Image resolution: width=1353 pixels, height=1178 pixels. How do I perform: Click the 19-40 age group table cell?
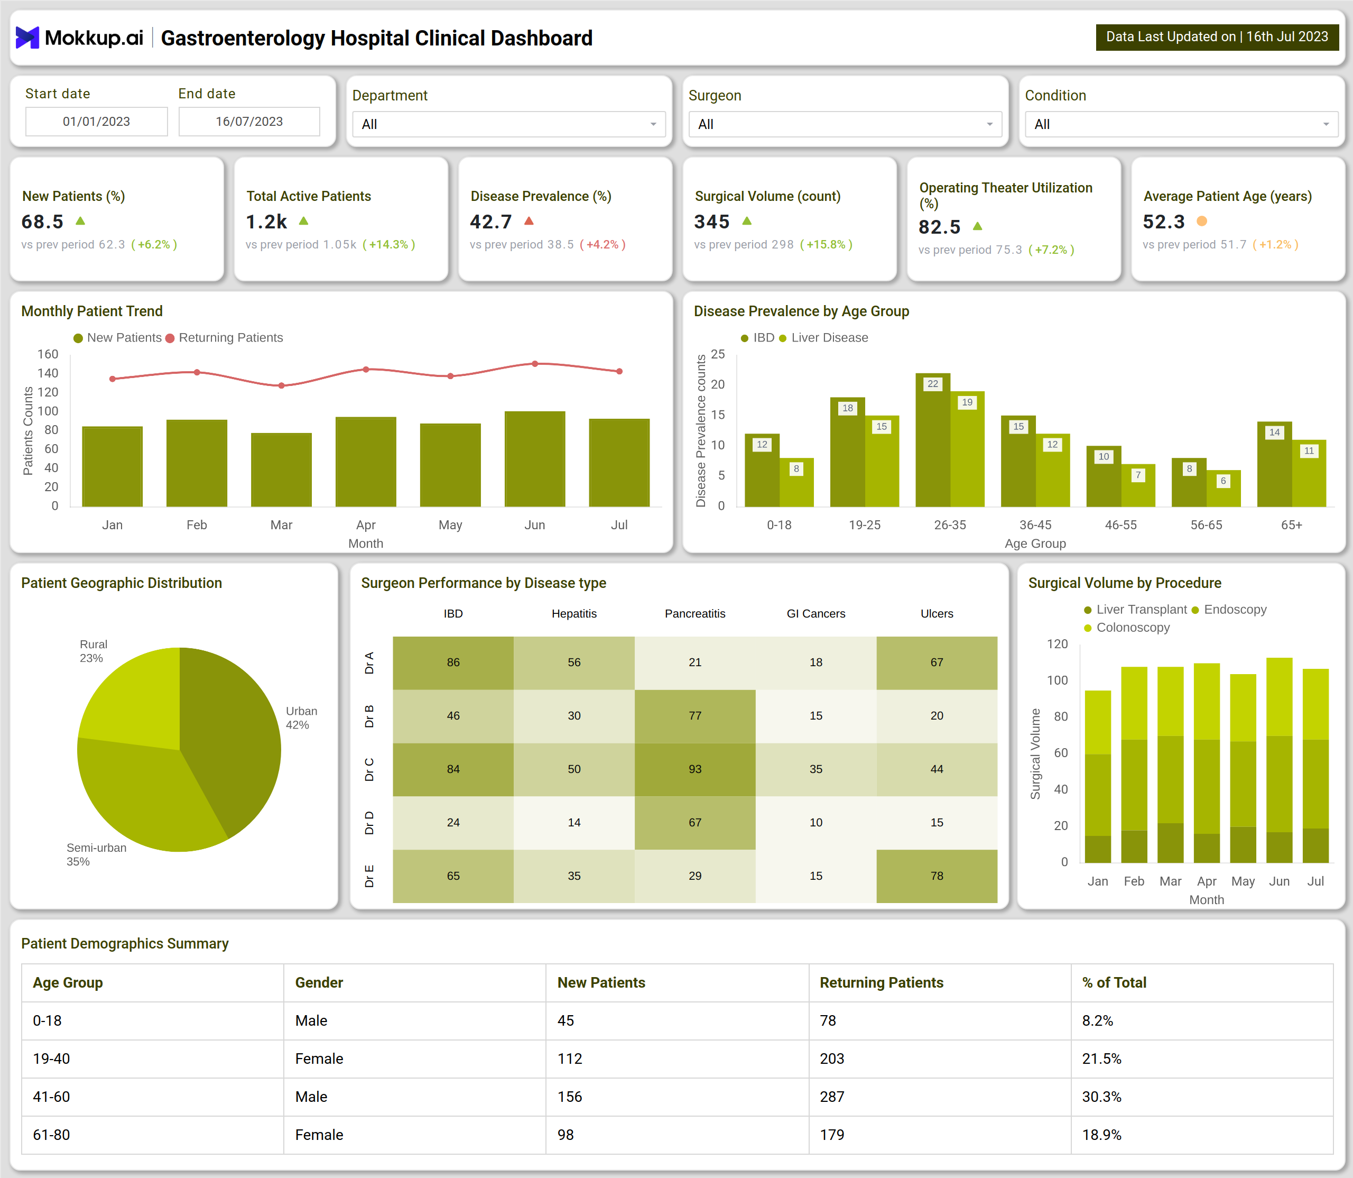[152, 1059]
